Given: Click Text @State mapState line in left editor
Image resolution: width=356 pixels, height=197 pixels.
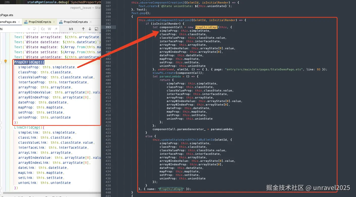Looking at the screenshot, I should point(58,47).
